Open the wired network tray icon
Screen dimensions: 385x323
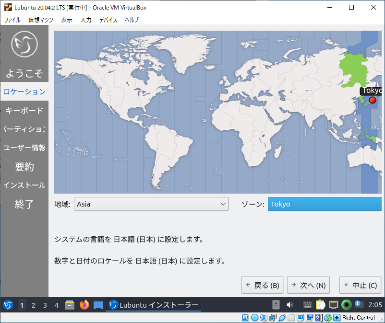(334, 305)
